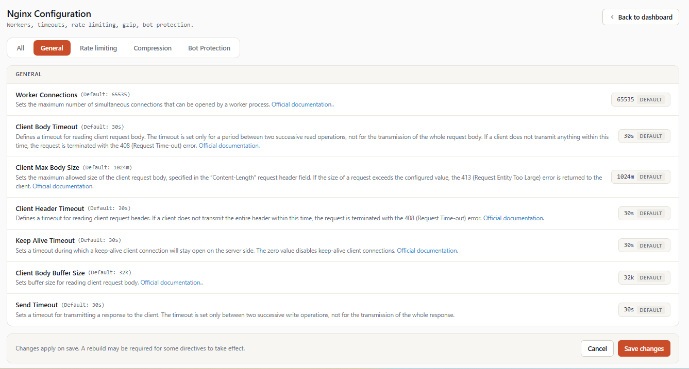
Task: Click the Client Body Buffer Size label
Action: (x=50, y=273)
